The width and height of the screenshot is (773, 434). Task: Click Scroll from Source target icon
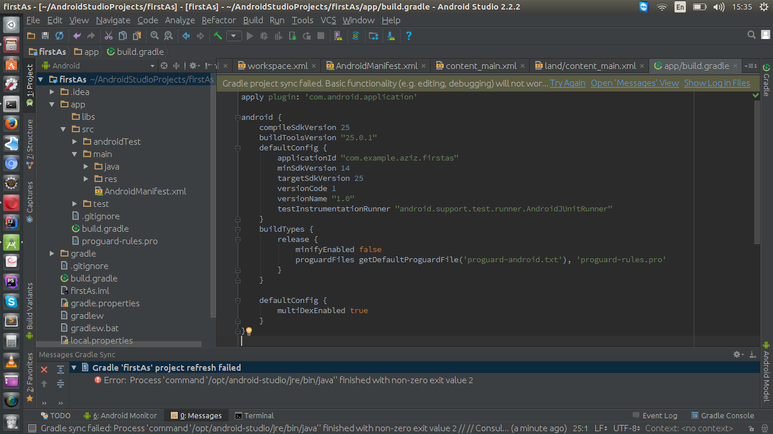coord(164,66)
